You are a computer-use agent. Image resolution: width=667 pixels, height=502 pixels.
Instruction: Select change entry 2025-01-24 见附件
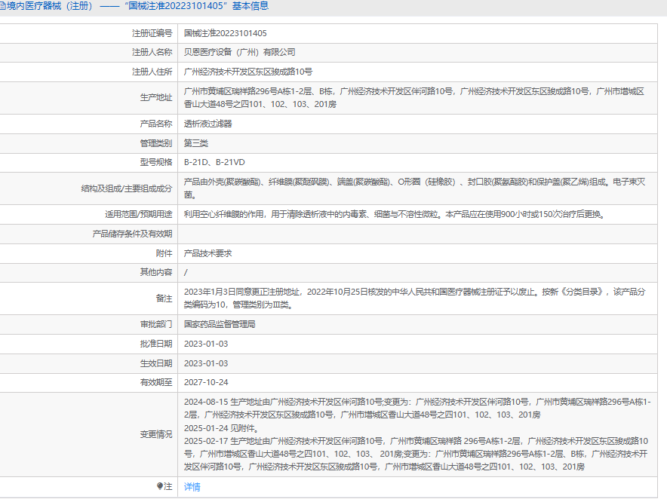(x=221, y=428)
